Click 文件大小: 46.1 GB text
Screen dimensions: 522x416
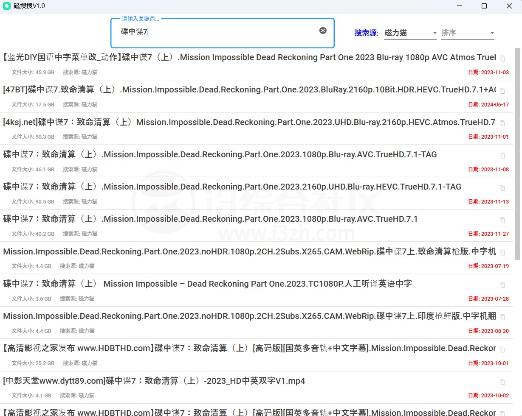[x=33, y=169]
